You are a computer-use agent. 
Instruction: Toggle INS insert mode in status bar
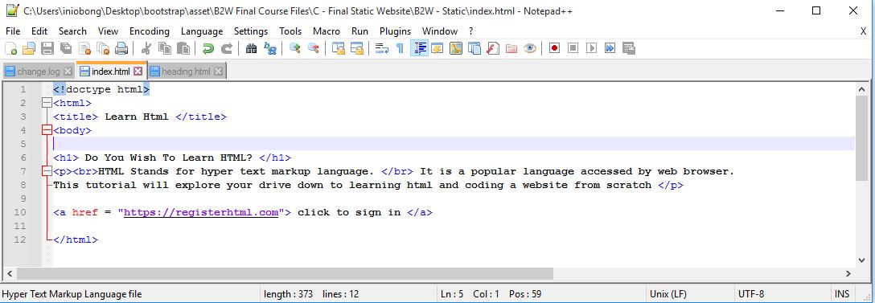[x=842, y=294]
